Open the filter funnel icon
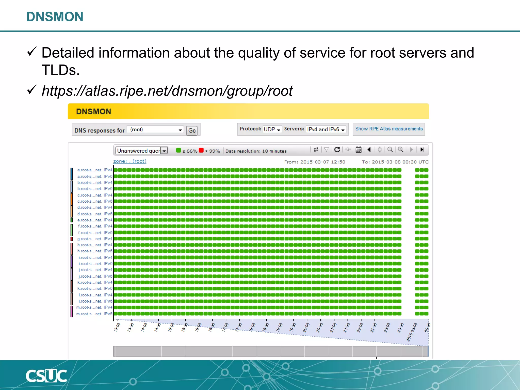The width and height of the screenshot is (520, 390). pos(326,150)
